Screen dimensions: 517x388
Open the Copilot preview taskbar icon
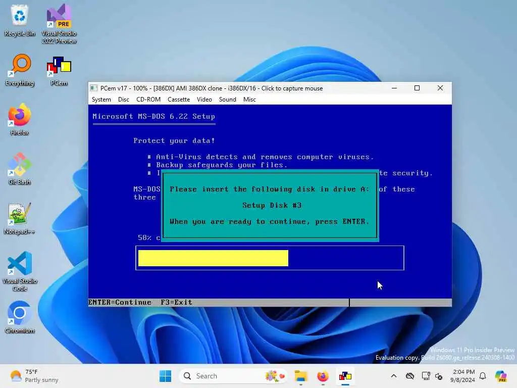tap(501, 376)
